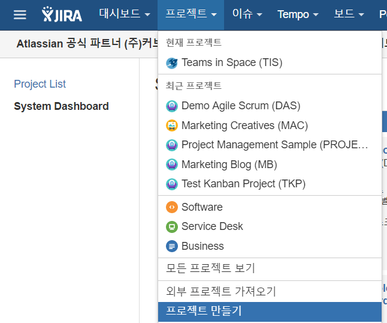Collapse the 프로젝트 dropdown menu
This screenshot has height=323, width=387.
pos(191,14)
